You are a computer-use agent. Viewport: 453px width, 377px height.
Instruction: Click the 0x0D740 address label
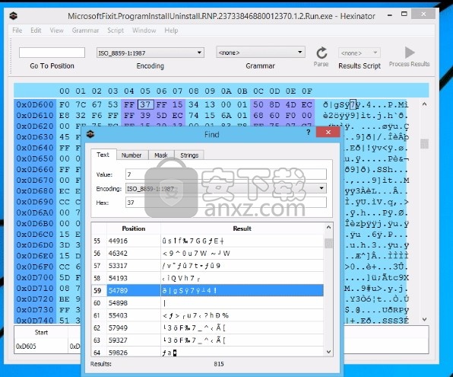pyautogui.click(x=35, y=320)
